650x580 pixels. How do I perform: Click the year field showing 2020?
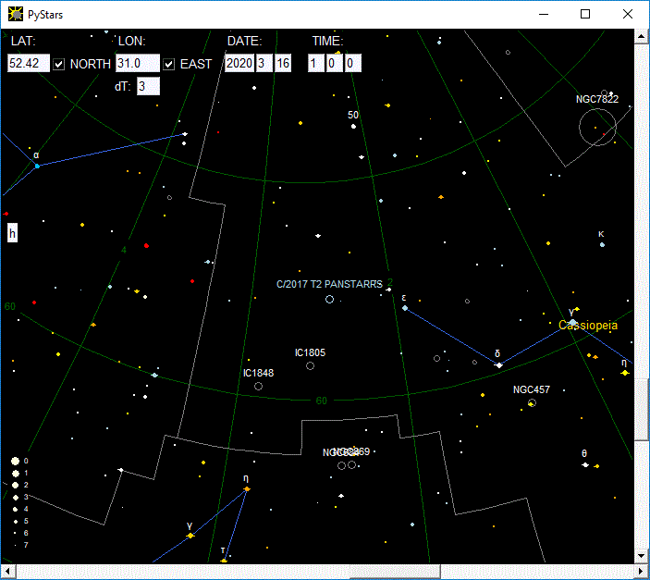[239, 64]
